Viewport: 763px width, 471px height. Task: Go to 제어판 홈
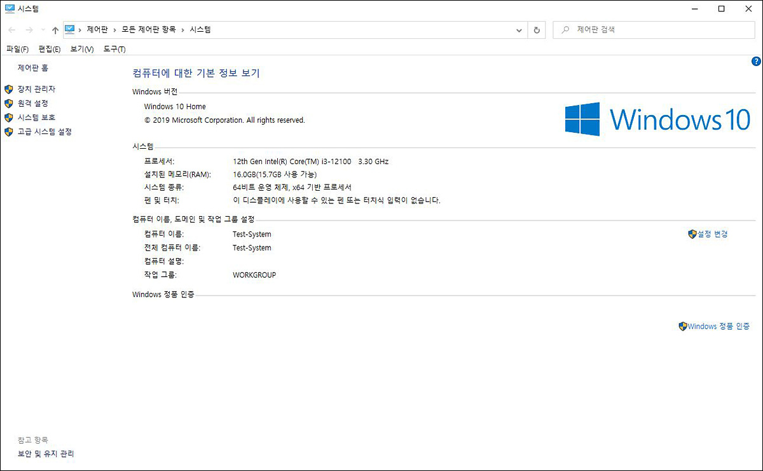click(33, 67)
